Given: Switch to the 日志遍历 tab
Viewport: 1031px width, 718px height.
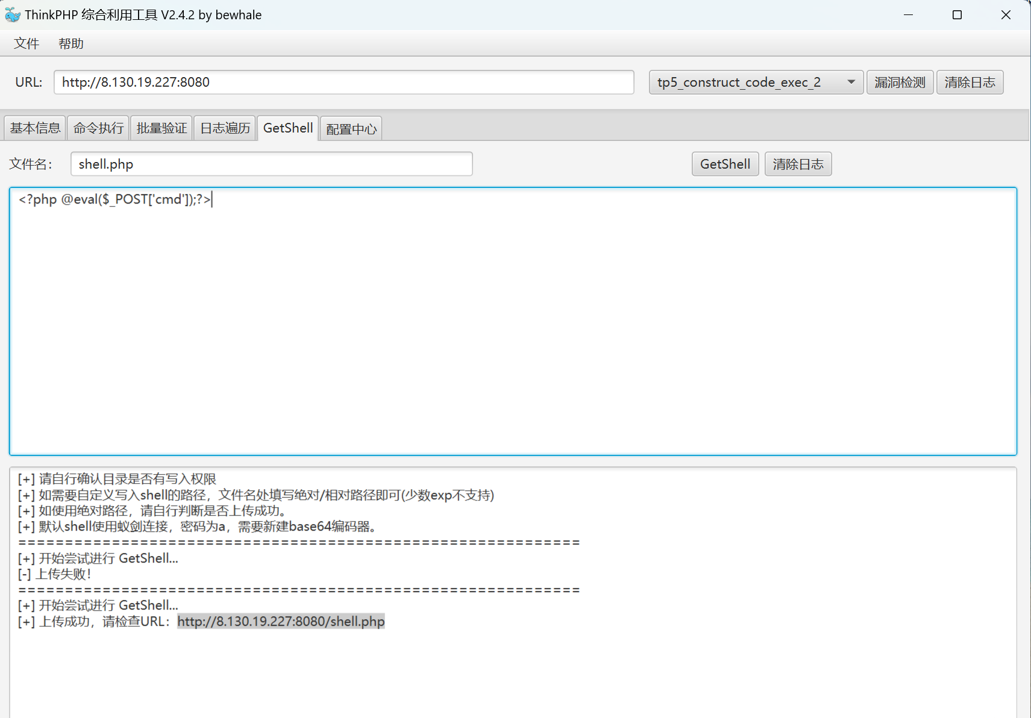Looking at the screenshot, I should pos(225,128).
